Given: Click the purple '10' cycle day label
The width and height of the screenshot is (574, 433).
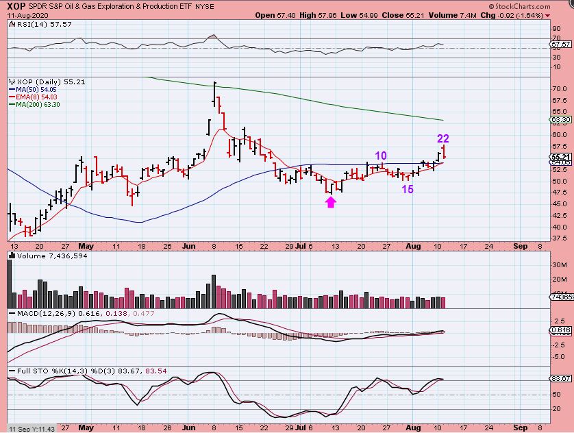Looking at the screenshot, I should 381,156.
